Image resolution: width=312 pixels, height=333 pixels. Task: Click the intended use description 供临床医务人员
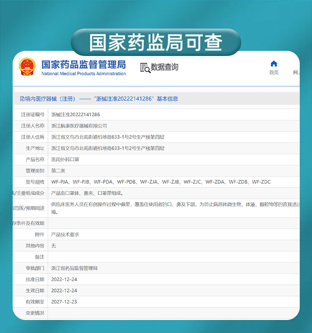(175, 208)
